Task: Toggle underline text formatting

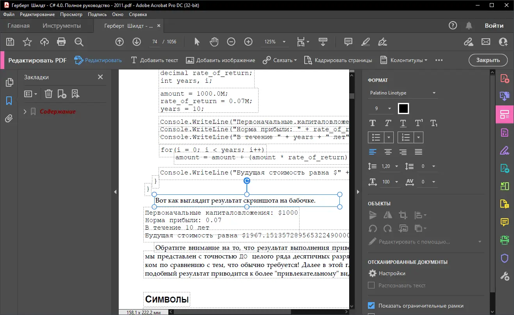Action: click(x=403, y=123)
